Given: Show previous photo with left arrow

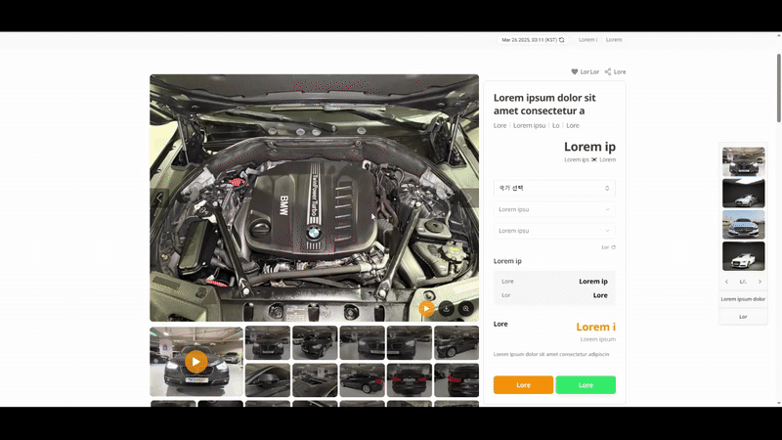Looking at the screenshot, I should [159, 198].
